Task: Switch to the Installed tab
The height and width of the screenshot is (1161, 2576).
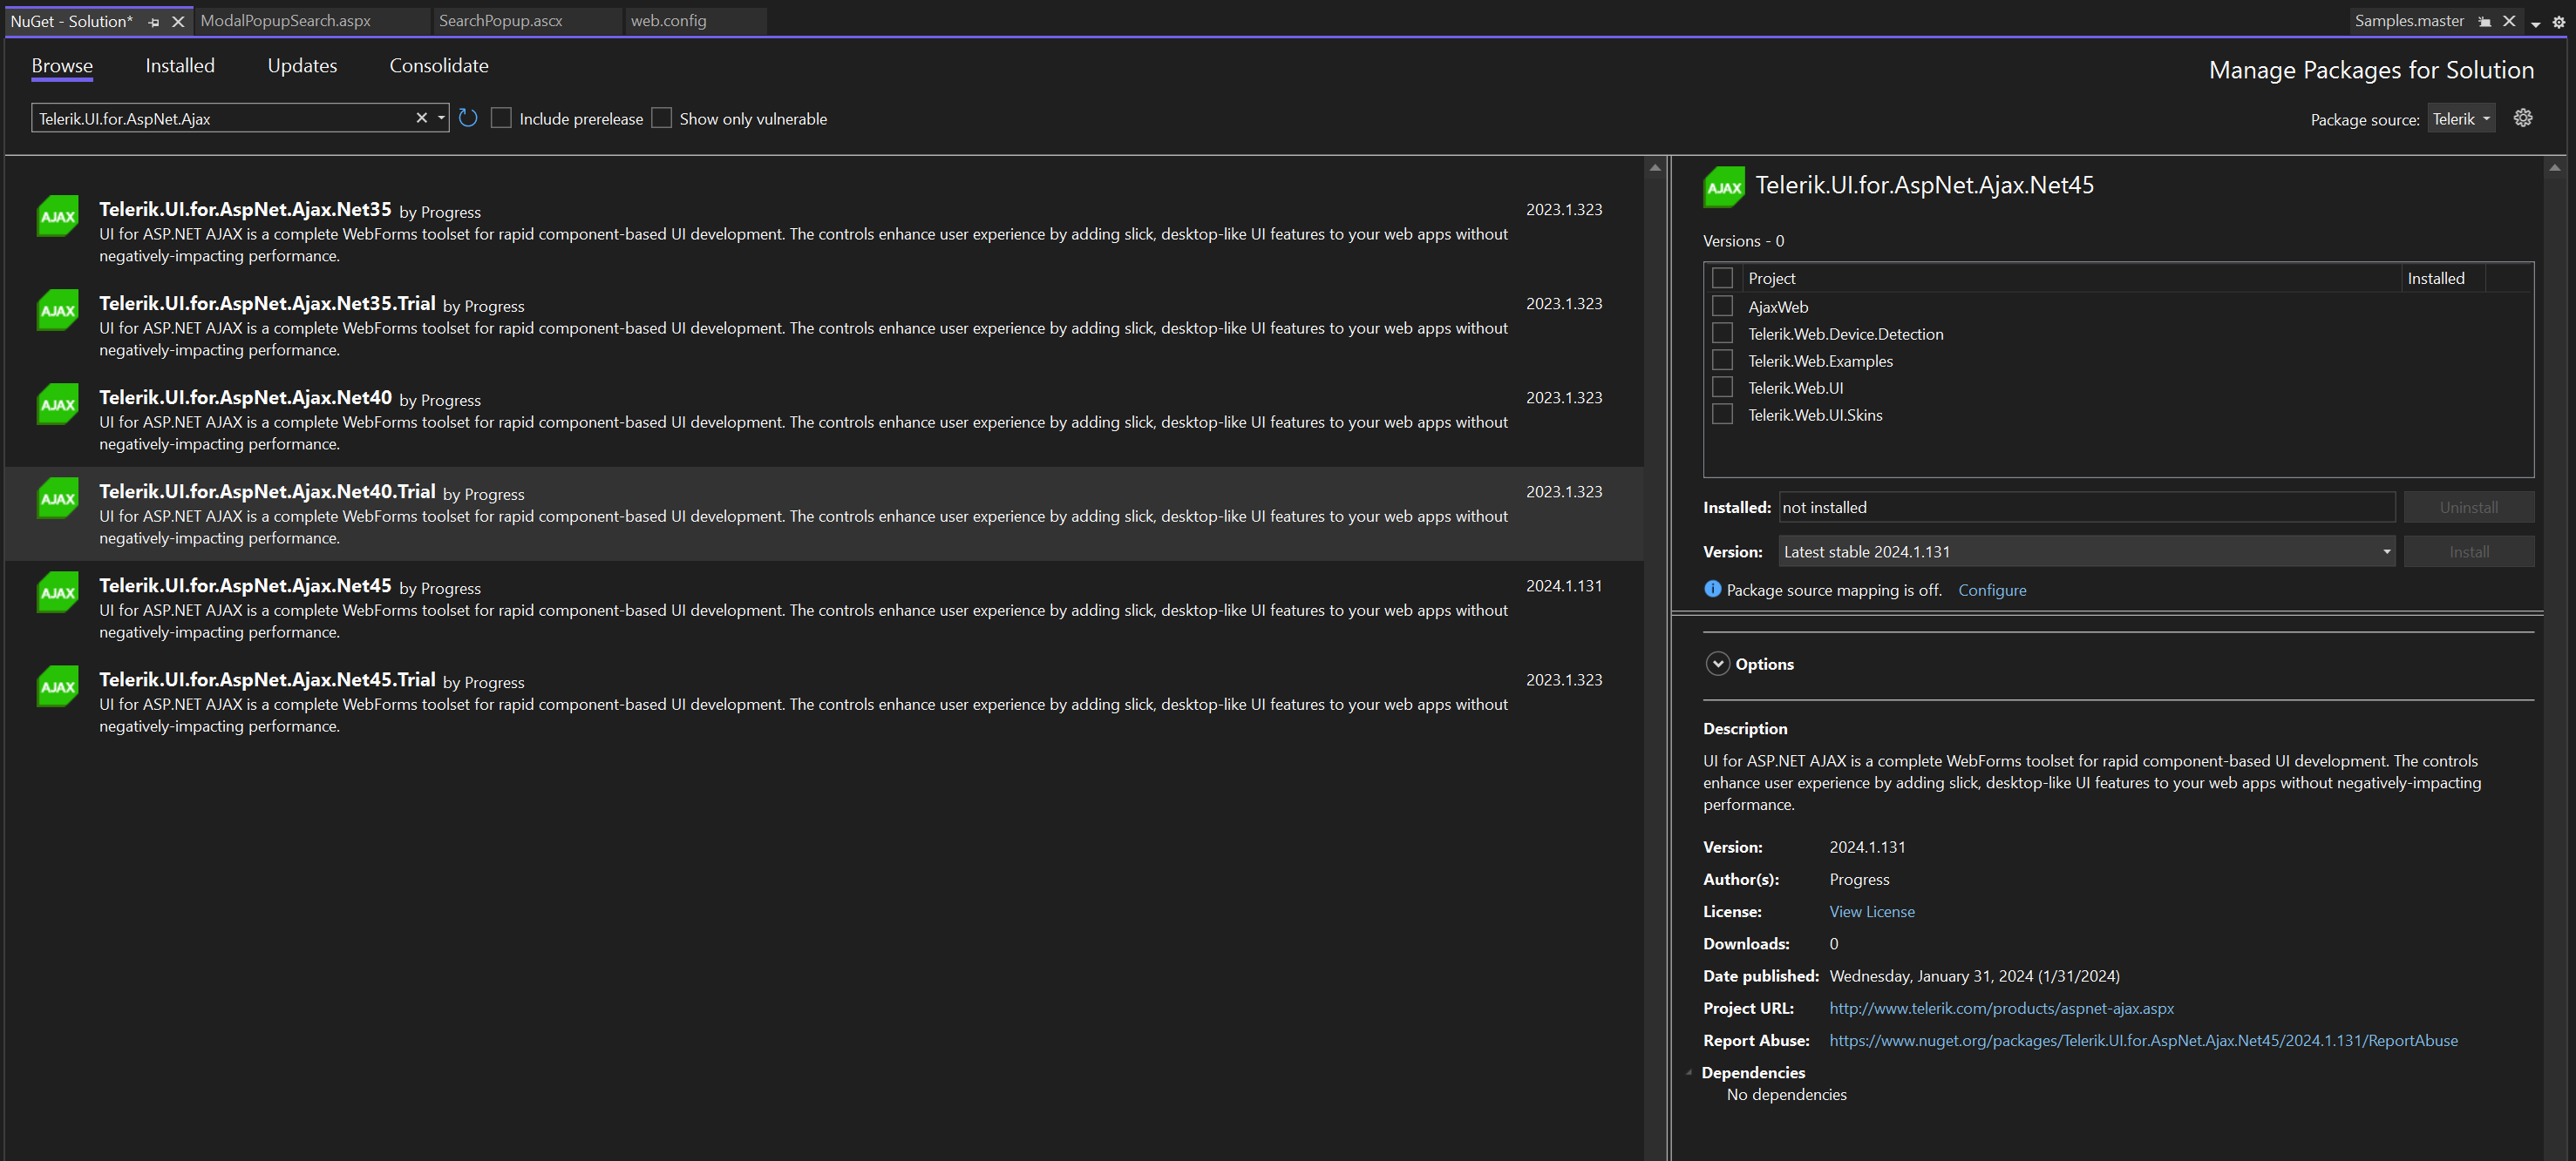Action: tap(180, 66)
